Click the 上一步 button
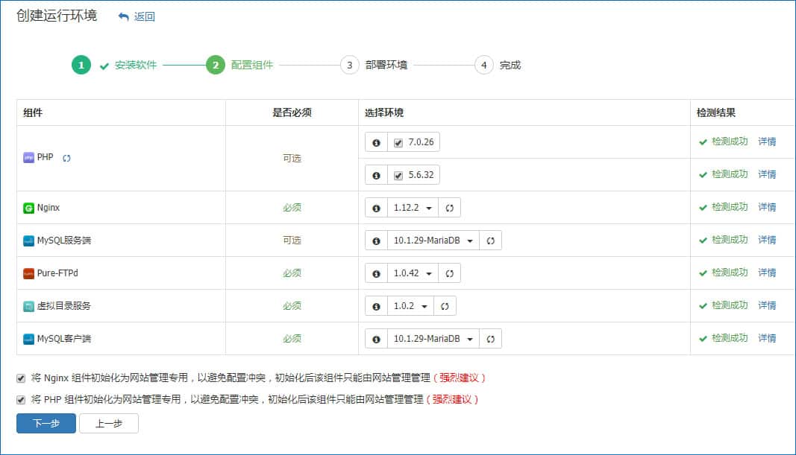The image size is (796, 455). pos(109,423)
